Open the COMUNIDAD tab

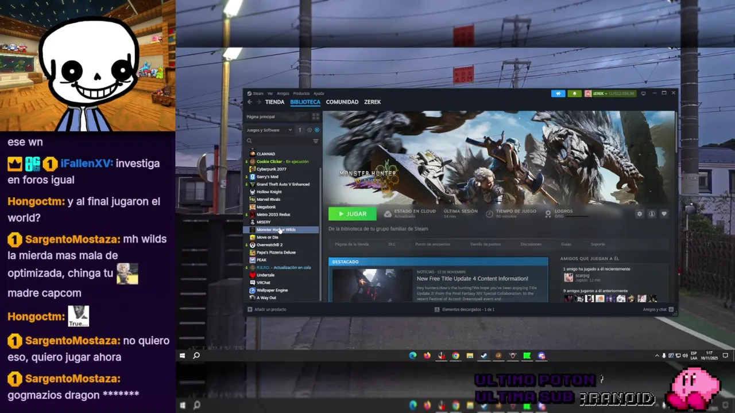click(342, 102)
